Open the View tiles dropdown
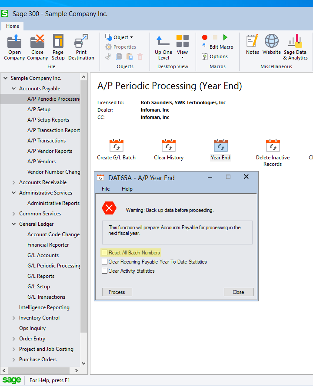The image size is (313, 386). (x=183, y=47)
